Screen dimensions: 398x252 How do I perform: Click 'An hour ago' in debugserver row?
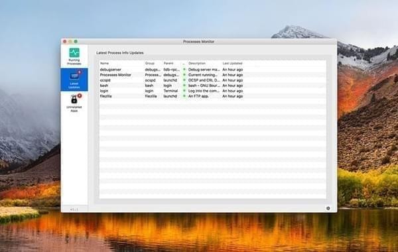pyautogui.click(x=233, y=70)
